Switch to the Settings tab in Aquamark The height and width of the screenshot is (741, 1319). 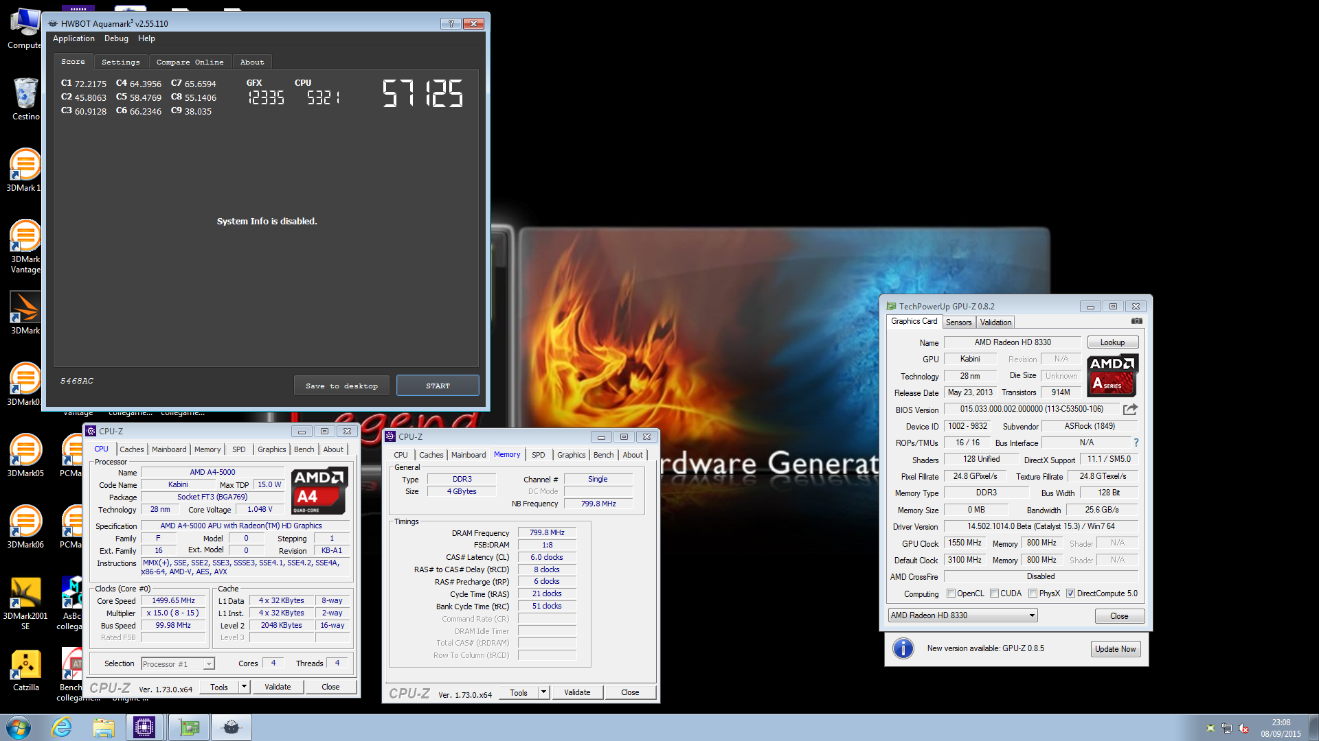click(x=121, y=62)
